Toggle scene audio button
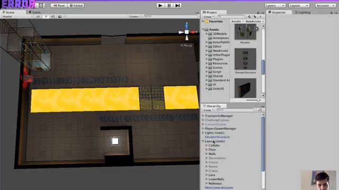Viewport: 339px width, 190px height. point(52,16)
